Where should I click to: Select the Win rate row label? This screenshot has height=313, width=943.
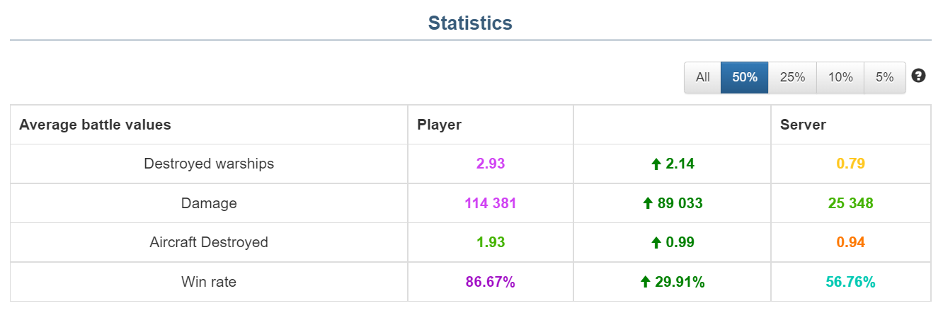(209, 283)
